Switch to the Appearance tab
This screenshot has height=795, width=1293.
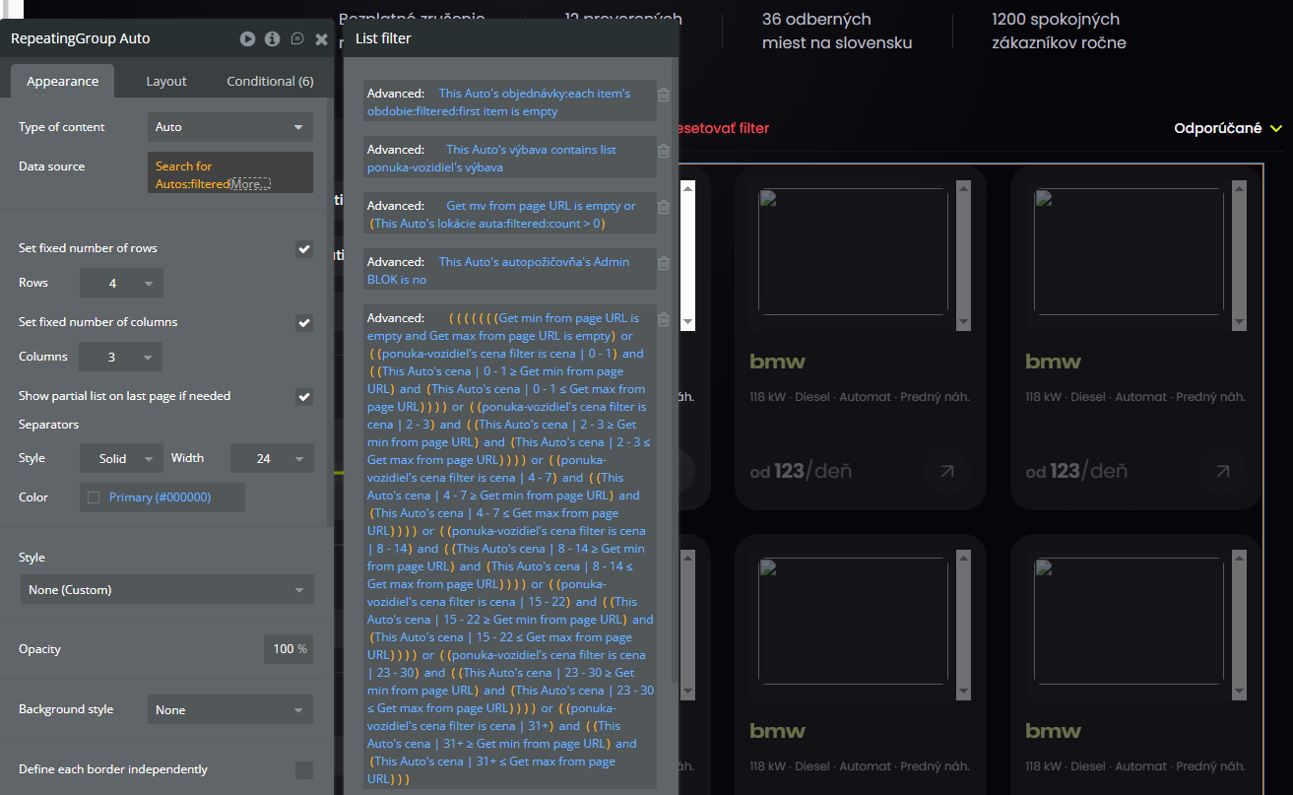62,81
